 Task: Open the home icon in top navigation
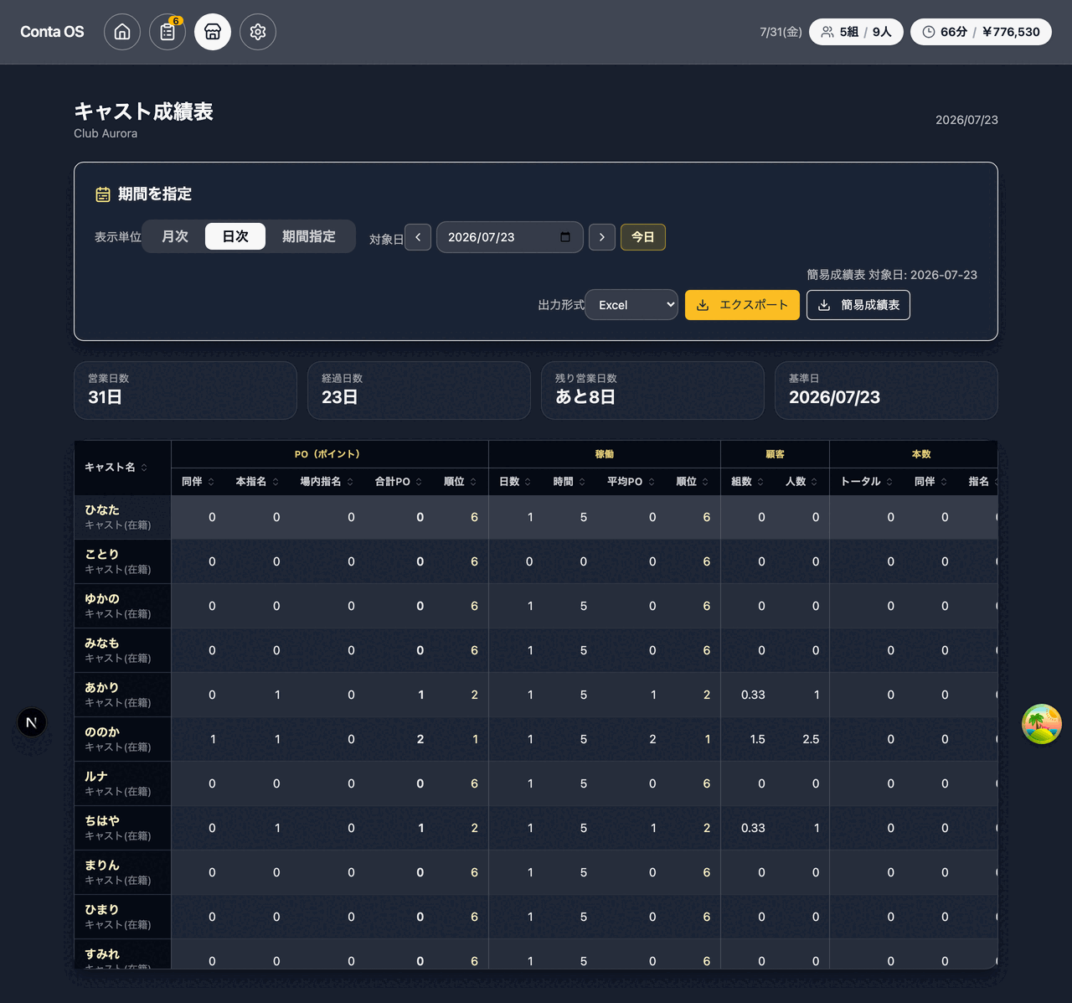[x=122, y=32]
